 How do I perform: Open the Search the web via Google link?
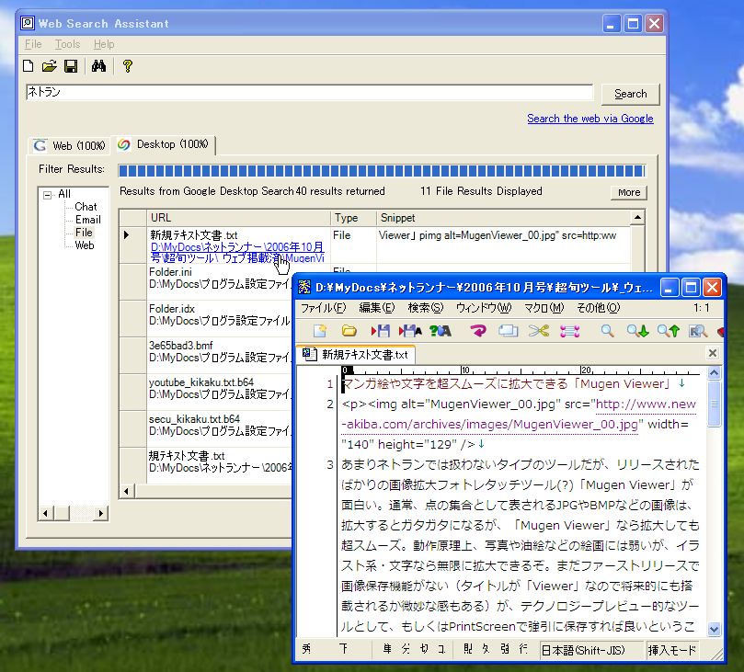590,119
